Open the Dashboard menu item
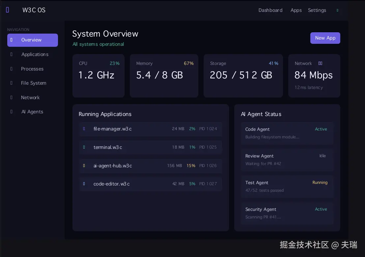365x257 pixels. [270, 10]
